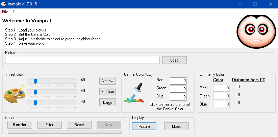Click 'Step 1 : Load your picture' text
Image resolution: width=278 pixels, height=137 pixels.
26,30
